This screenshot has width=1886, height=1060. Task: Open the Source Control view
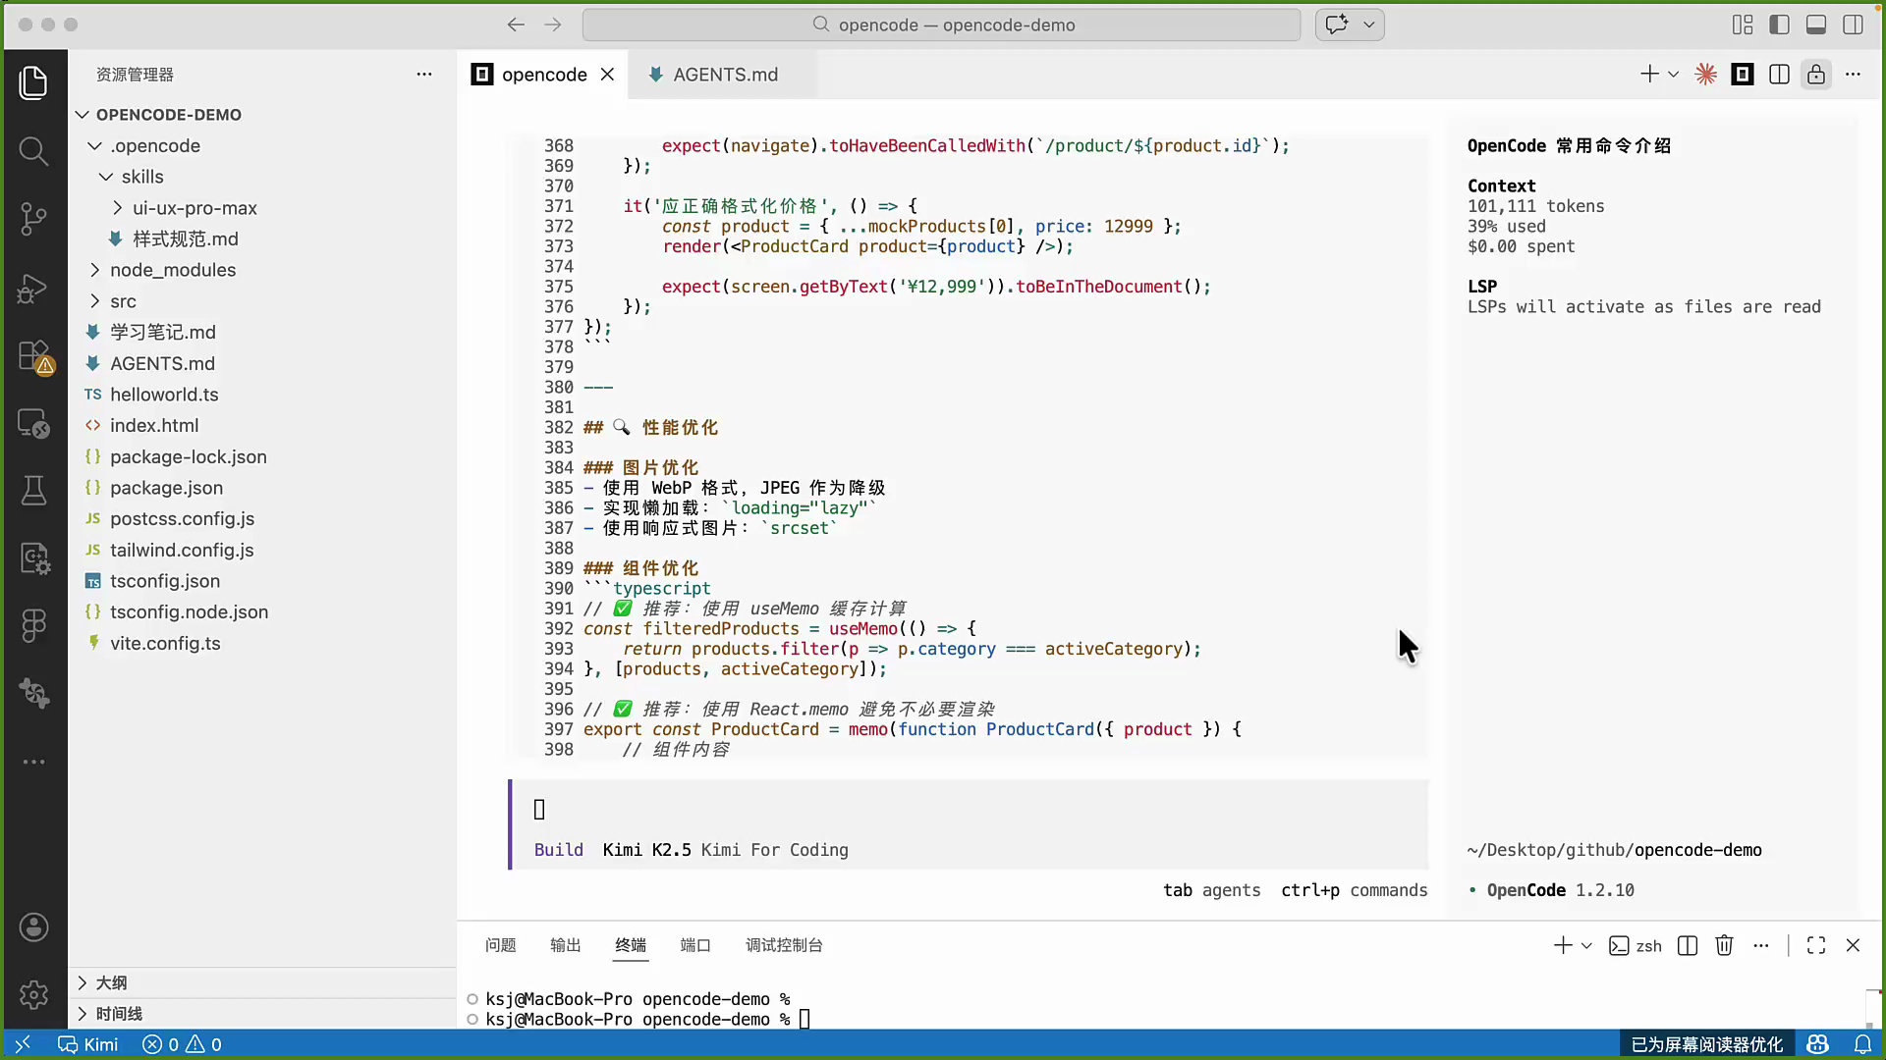33,219
